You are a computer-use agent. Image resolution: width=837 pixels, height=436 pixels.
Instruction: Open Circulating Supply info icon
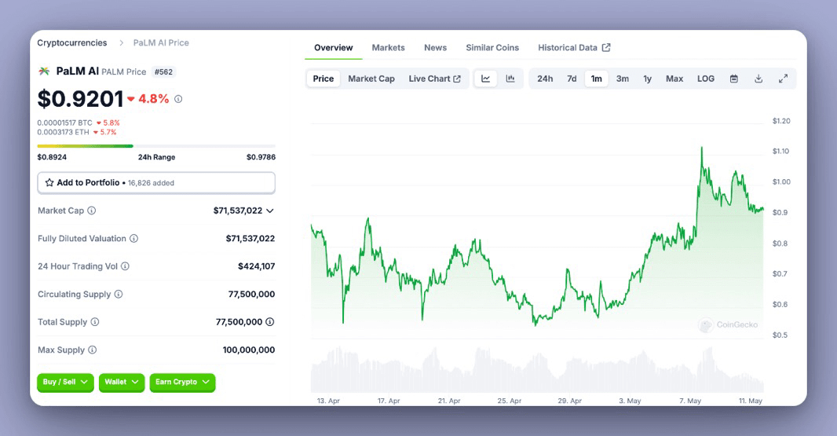pos(119,294)
